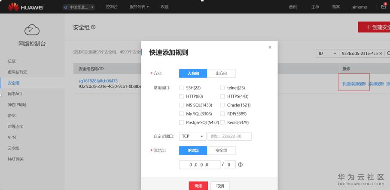Expand the 服务列表 menu
390x190 pixels.
[x=139, y=7]
